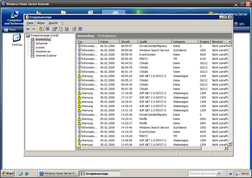Sort by the Ereignis column header
Screen dimensions: 252x178
[x=205, y=42]
